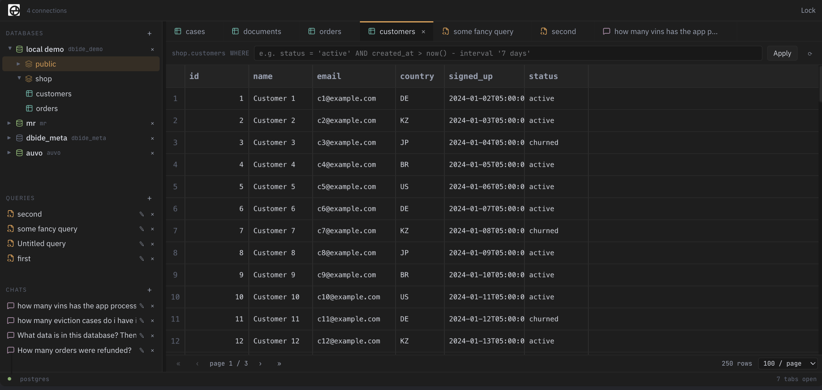822x390 pixels.
Task: Click the 'postgres' status bar entry
Action: 34,379
